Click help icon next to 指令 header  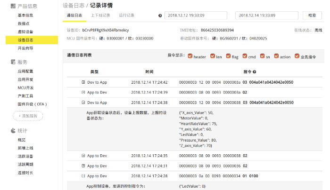(x=255, y=72)
